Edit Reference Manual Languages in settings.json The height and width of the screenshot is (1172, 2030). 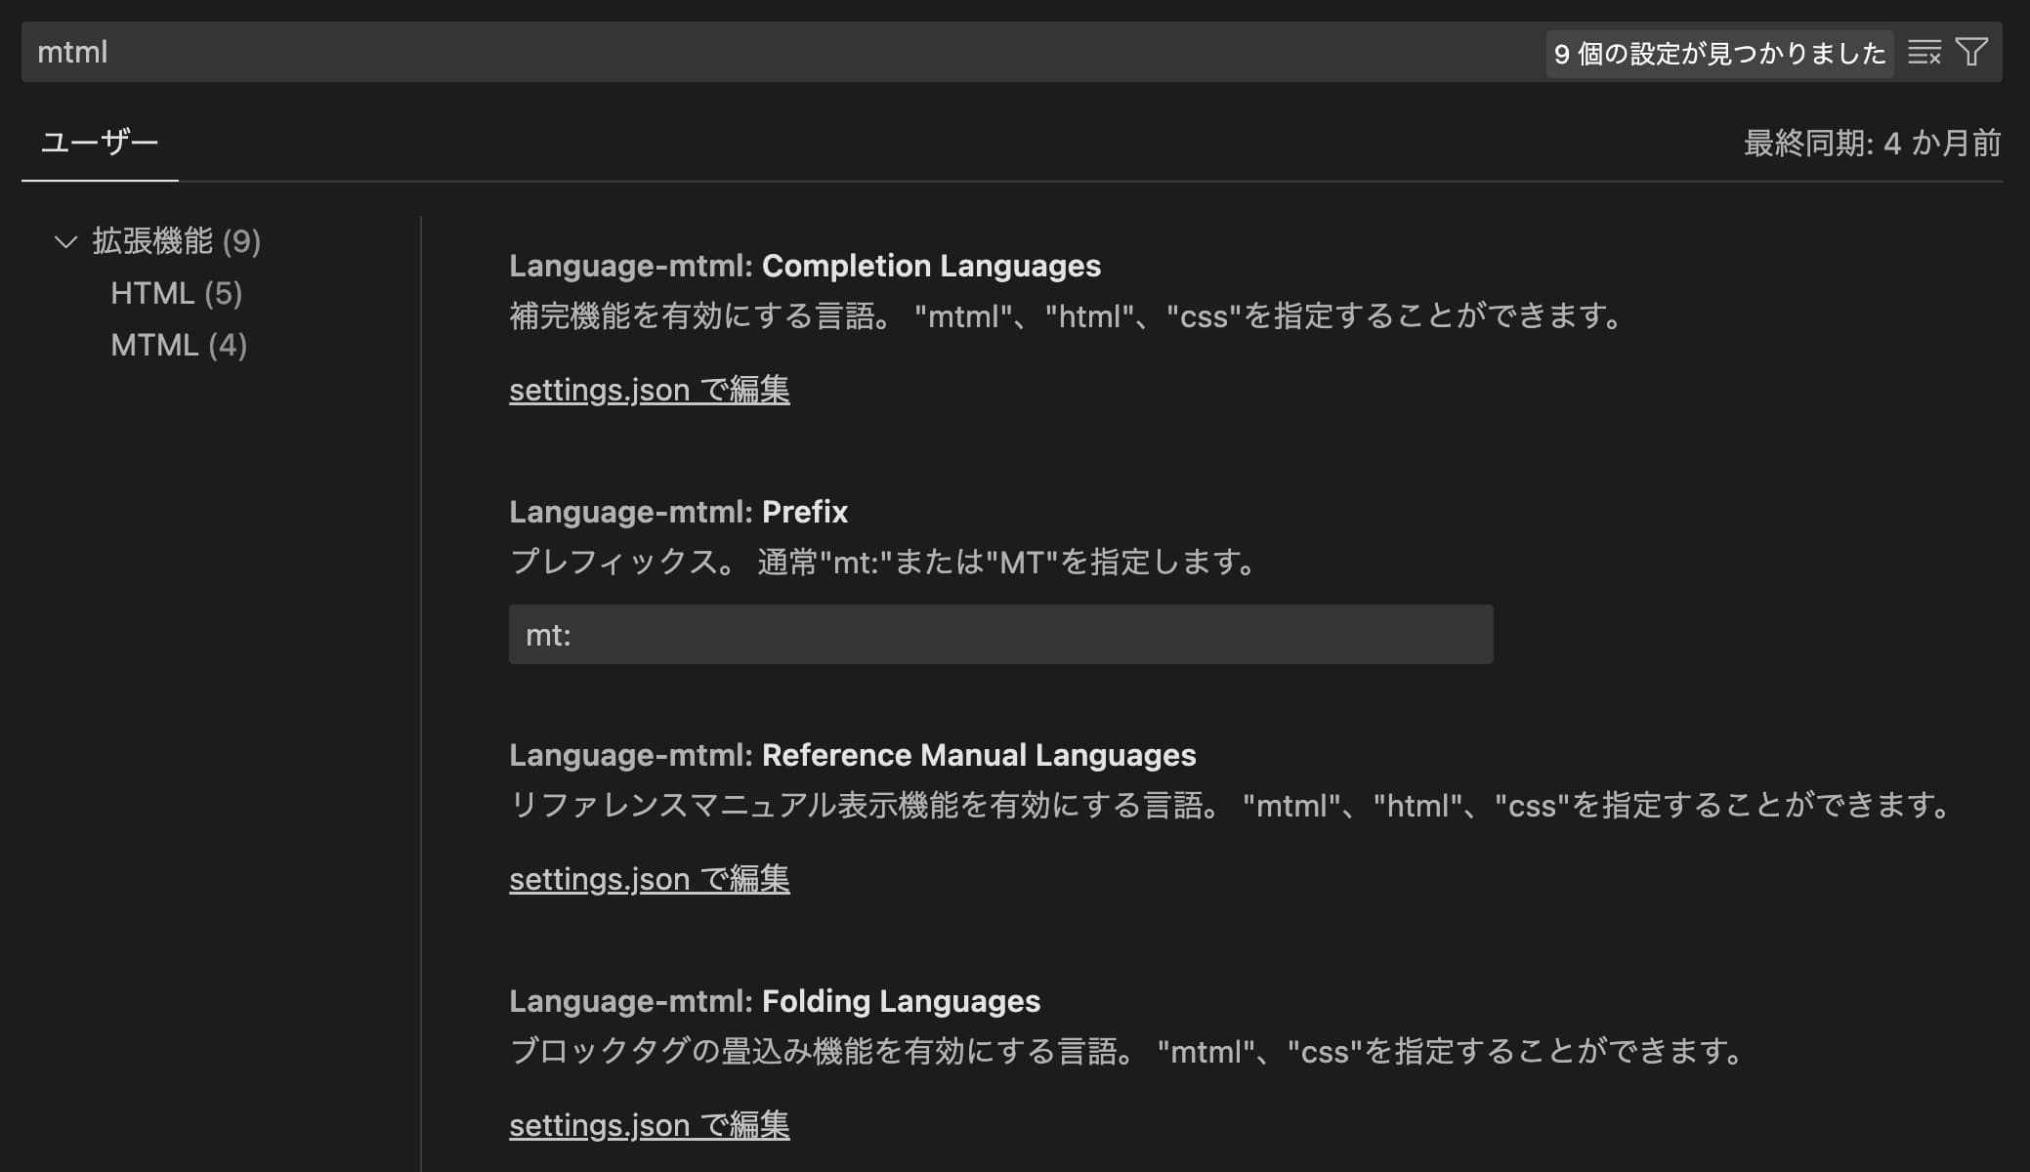click(x=649, y=879)
